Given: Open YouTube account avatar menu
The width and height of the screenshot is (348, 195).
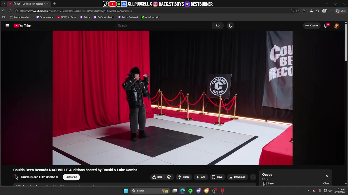Looking at the screenshot, I should pyautogui.click(x=337, y=26).
